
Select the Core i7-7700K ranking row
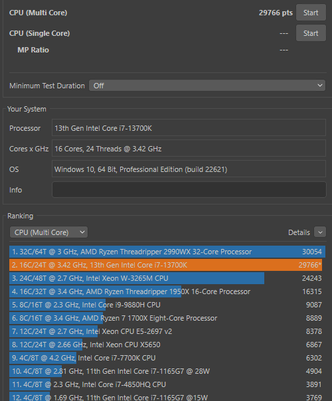click(x=167, y=358)
